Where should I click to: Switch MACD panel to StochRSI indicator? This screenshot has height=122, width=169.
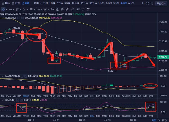(126, 96)
